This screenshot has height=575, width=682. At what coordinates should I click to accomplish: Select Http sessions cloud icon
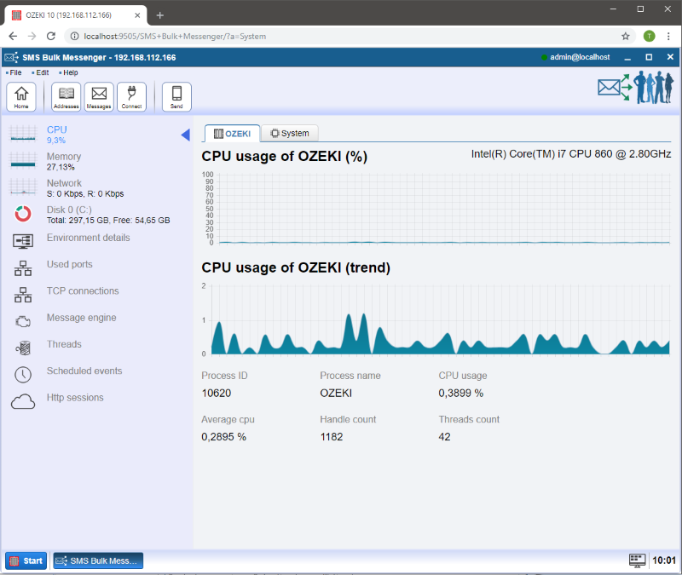pyautogui.click(x=23, y=401)
